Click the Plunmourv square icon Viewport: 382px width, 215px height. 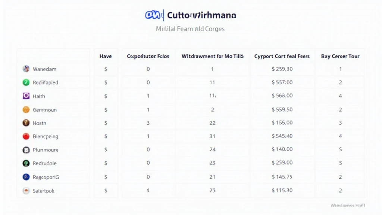(26, 150)
